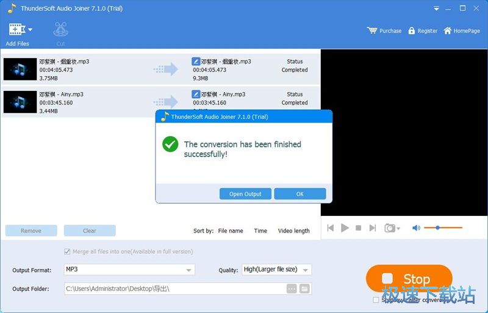Open the Purchase cart link
Image resolution: width=488 pixels, height=313 pixels.
tap(384, 31)
